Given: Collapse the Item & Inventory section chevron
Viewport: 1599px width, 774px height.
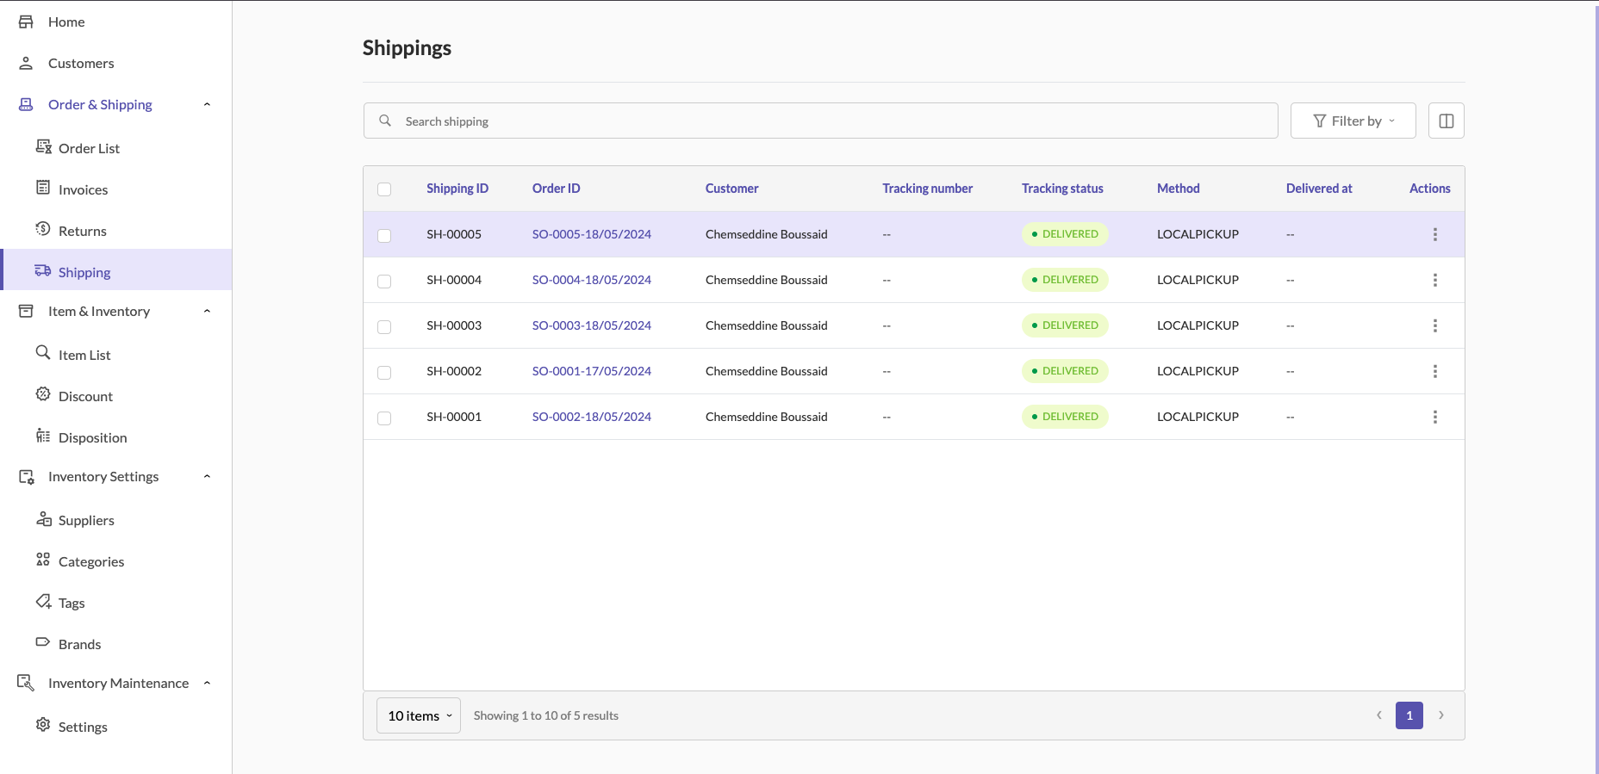Looking at the screenshot, I should pyautogui.click(x=207, y=311).
